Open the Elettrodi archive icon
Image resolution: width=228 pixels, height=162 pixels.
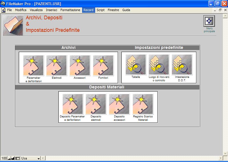pyautogui.click(x=56, y=65)
